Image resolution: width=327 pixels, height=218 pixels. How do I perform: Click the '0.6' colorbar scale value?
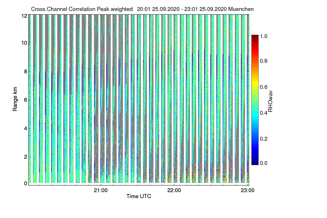coord(263,87)
